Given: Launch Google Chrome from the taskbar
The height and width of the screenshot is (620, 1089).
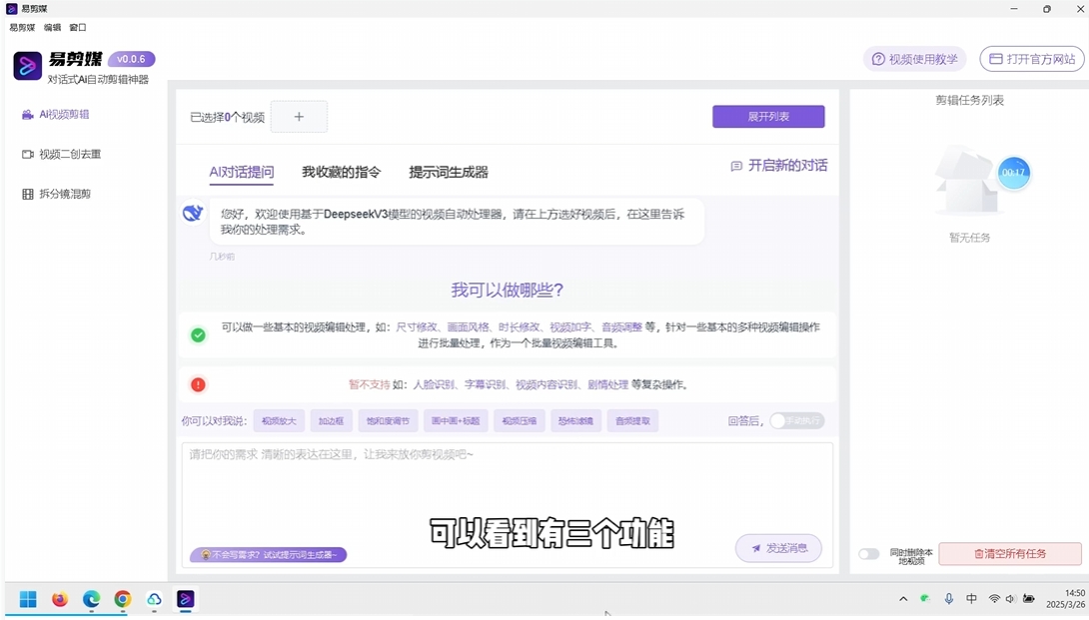Looking at the screenshot, I should (123, 599).
